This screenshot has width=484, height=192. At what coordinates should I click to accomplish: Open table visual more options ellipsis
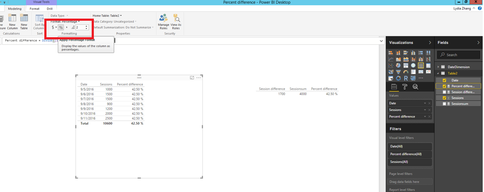(x=199, y=78)
